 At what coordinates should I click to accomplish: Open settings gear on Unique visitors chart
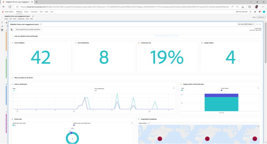(258, 88)
